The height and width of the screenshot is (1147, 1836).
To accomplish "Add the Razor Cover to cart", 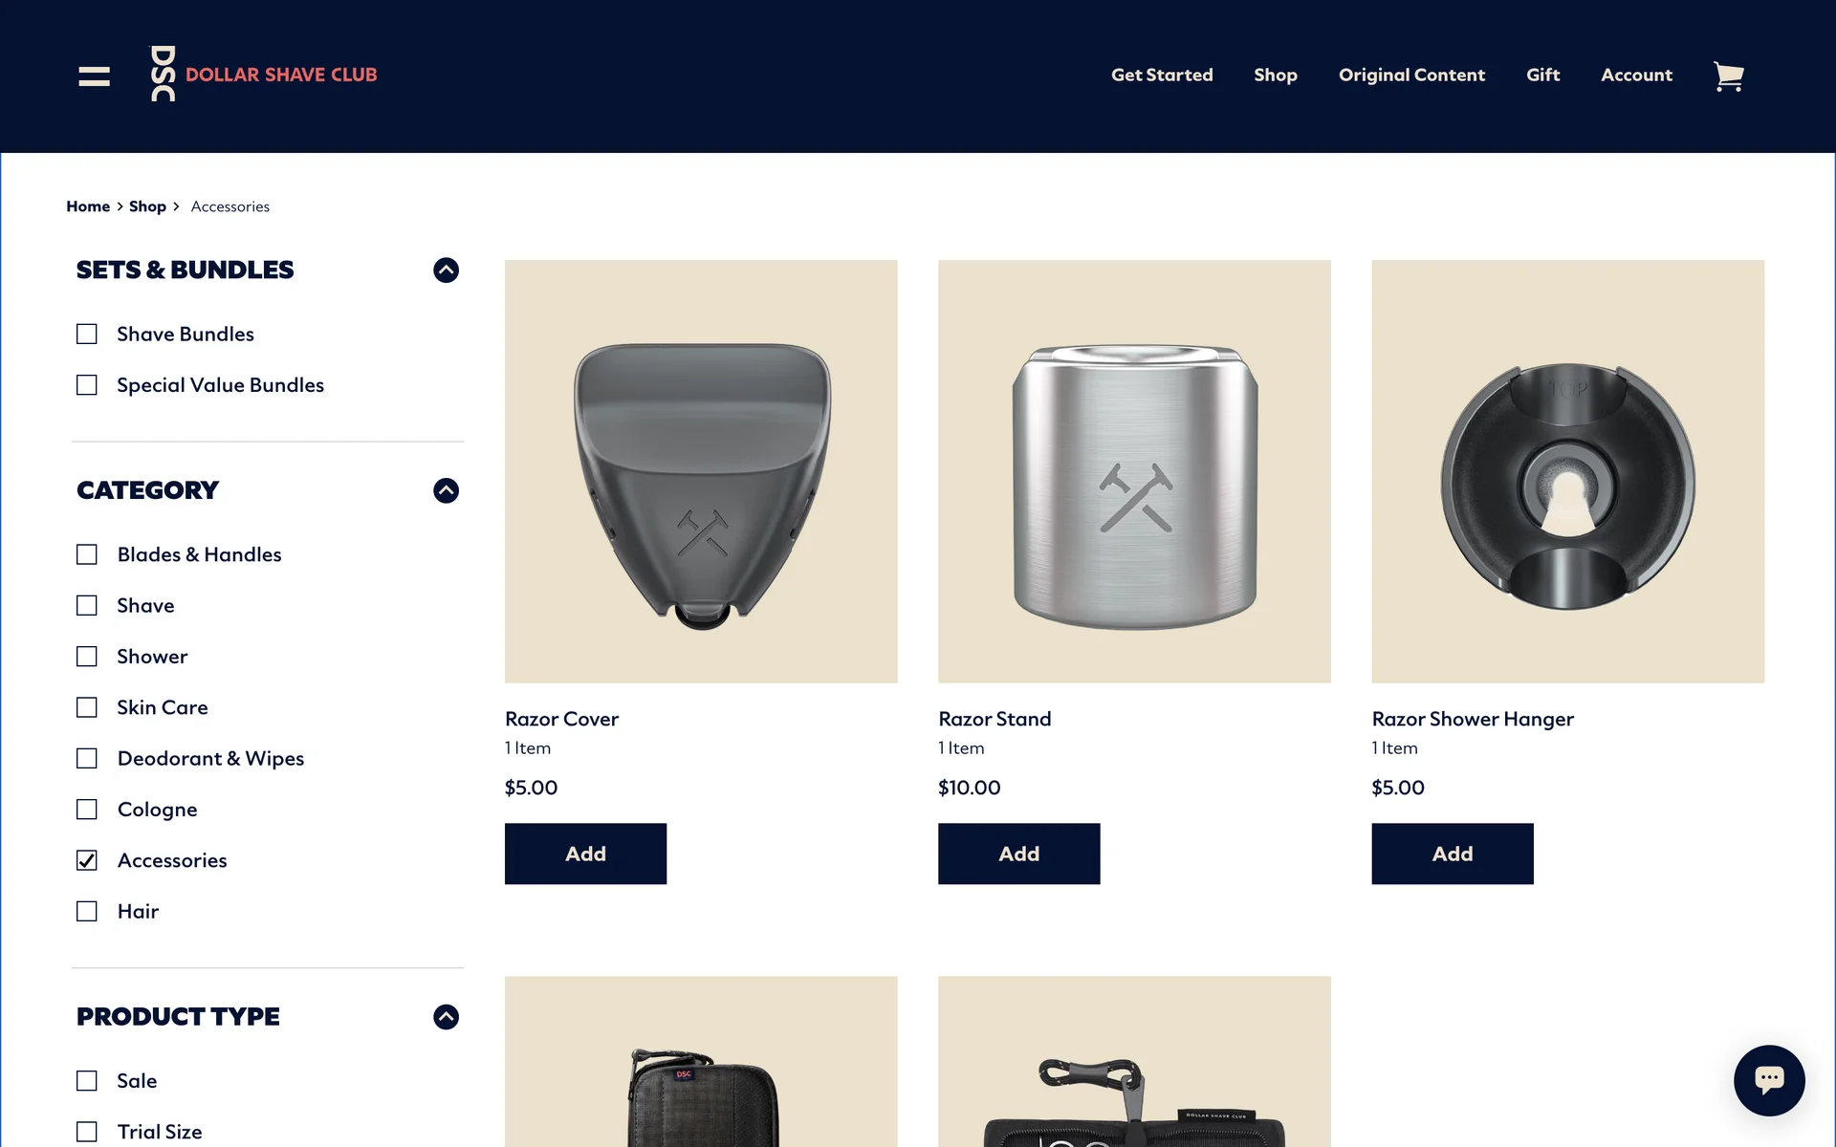I will pyautogui.click(x=585, y=854).
